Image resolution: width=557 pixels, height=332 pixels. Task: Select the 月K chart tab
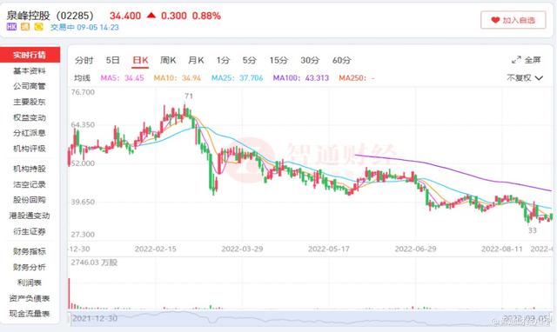pos(196,60)
